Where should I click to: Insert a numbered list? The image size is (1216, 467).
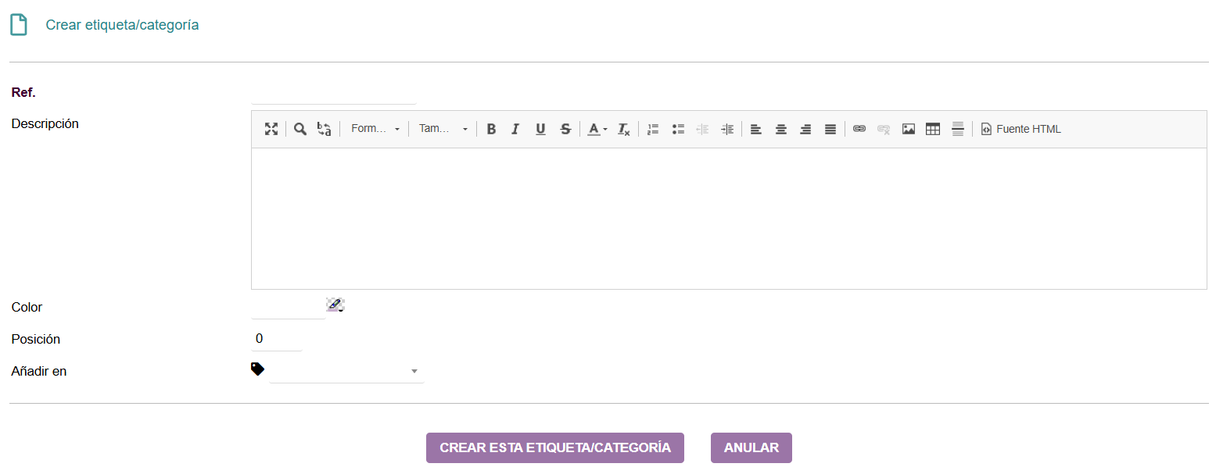653,129
